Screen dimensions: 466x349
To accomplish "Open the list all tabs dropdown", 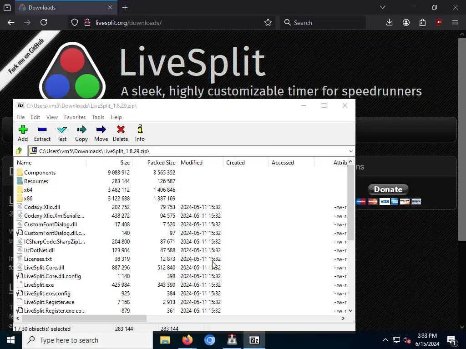I will point(382,7).
